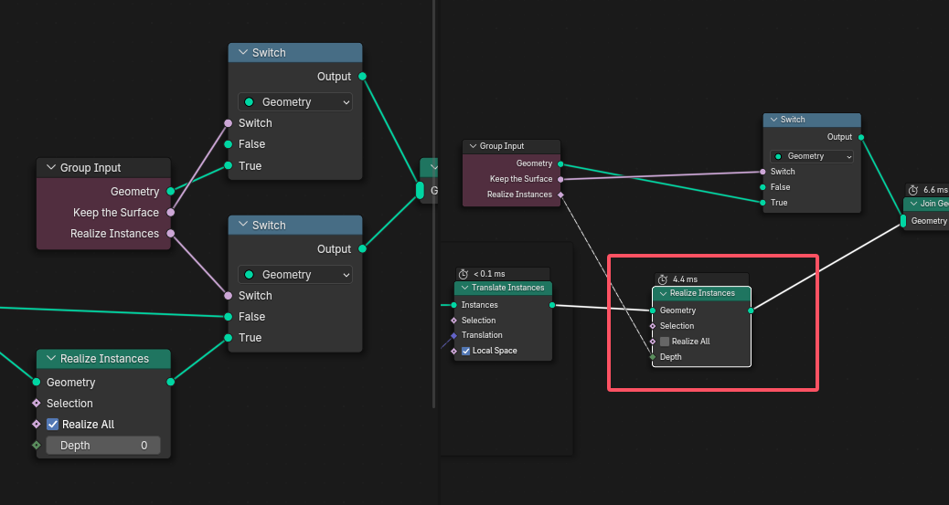Click Selection socket on Translate Instances node
This screenshot has width=949, height=505.
click(453, 321)
